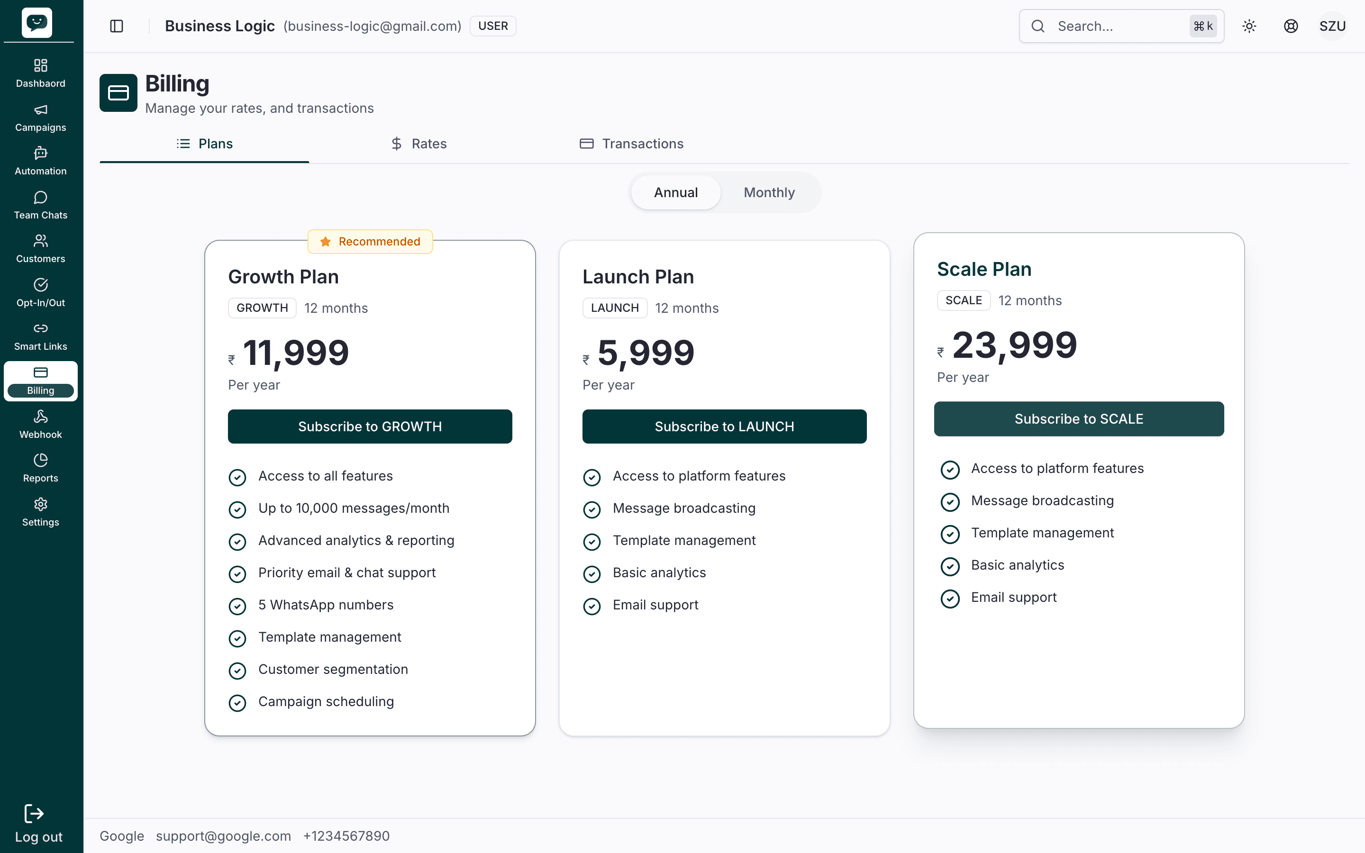This screenshot has height=853, width=1365.
Task: Click 'Campaign scheduling' item
Action: pyautogui.click(x=326, y=701)
